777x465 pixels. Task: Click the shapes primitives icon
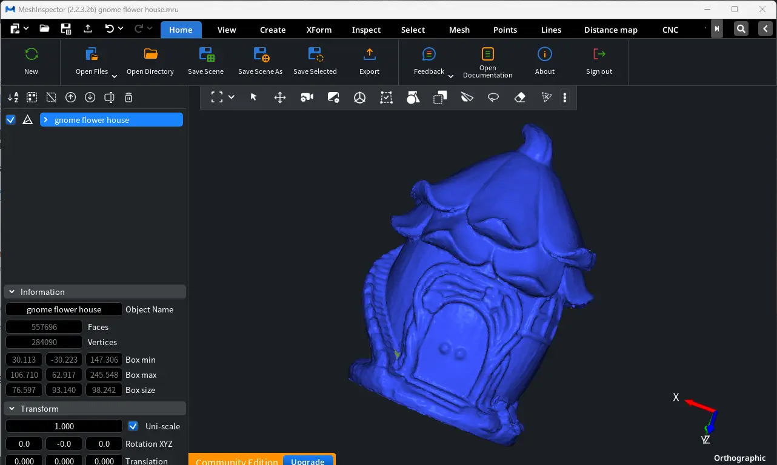pos(413,97)
